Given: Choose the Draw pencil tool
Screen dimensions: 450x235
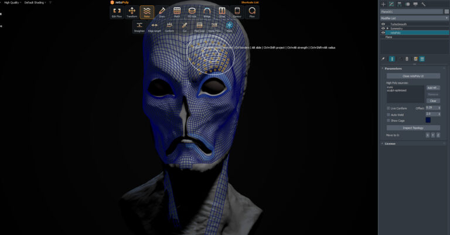Looking at the screenshot, I should [162, 12].
